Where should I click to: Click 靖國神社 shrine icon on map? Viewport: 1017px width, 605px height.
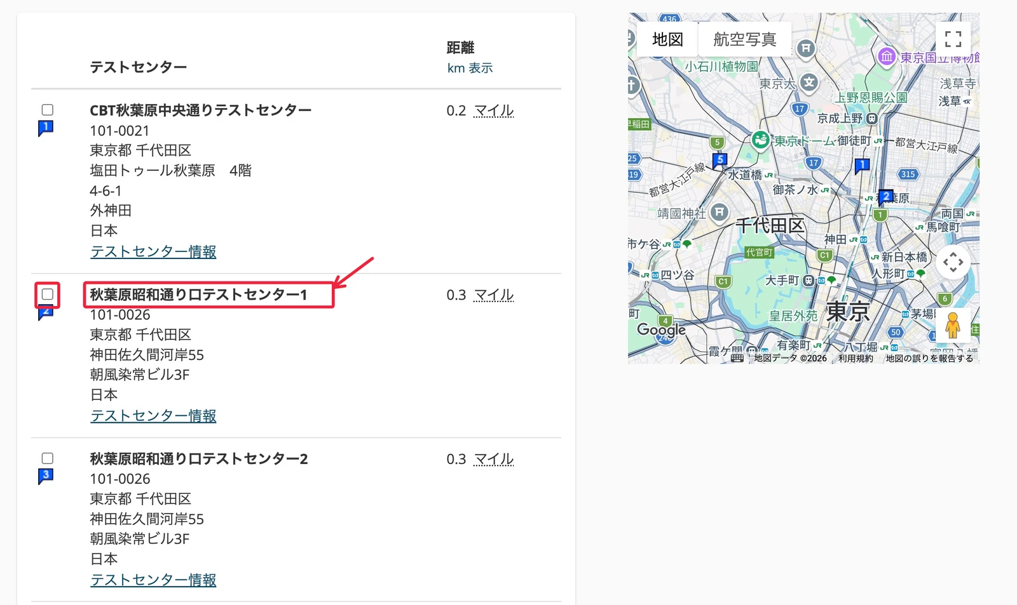[x=720, y=212]
